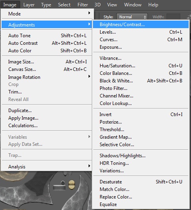Click the Width input field

click(173, 17)
